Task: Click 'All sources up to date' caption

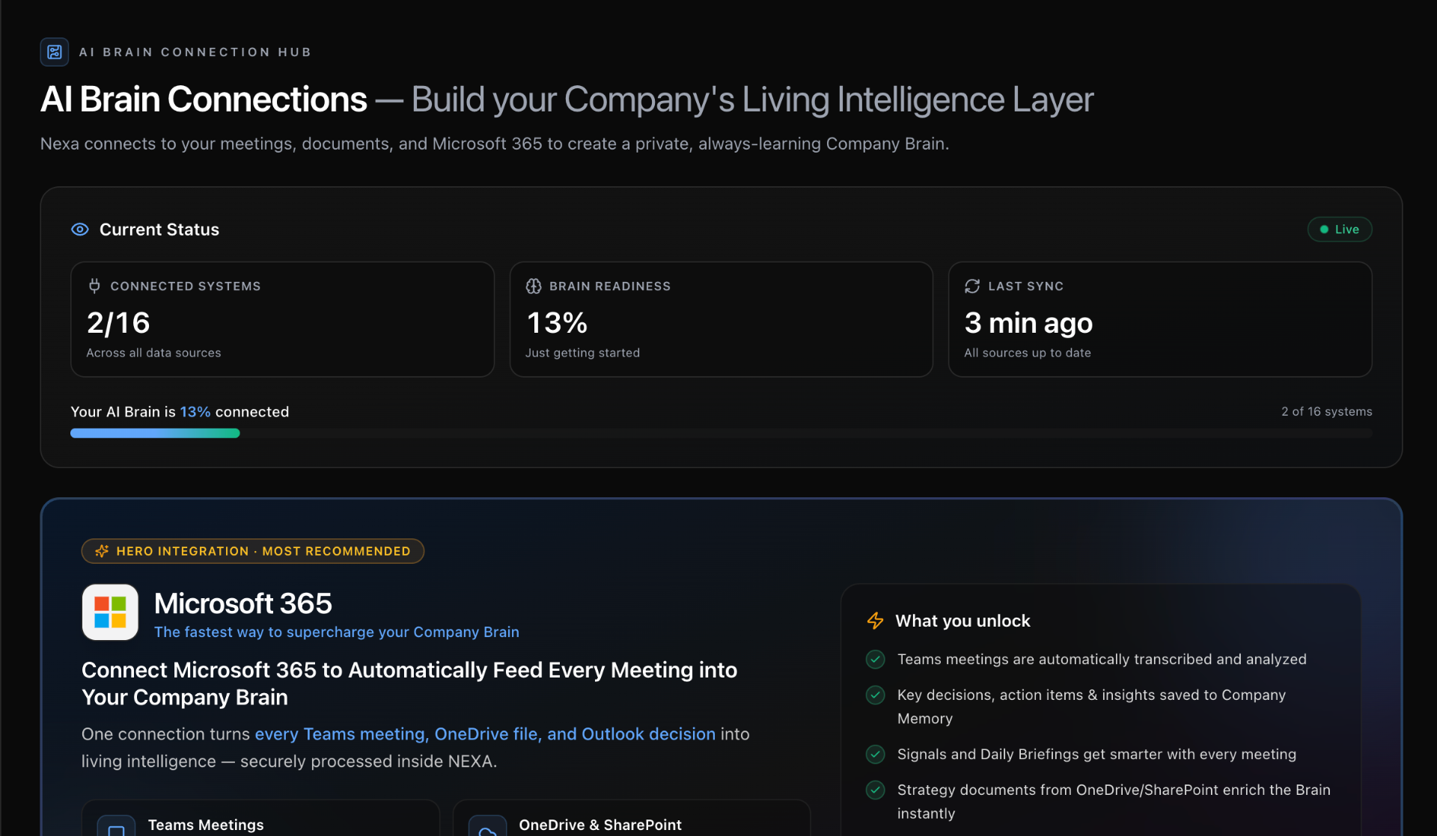Action: tap(1028, 353)
